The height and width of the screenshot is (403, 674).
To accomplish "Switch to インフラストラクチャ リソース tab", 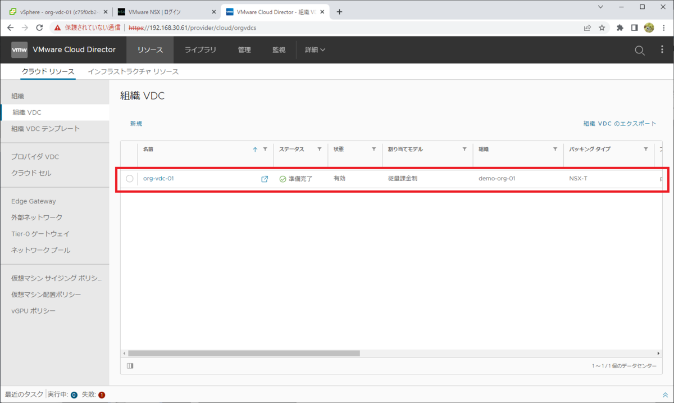I will click(x=133, y=72).
